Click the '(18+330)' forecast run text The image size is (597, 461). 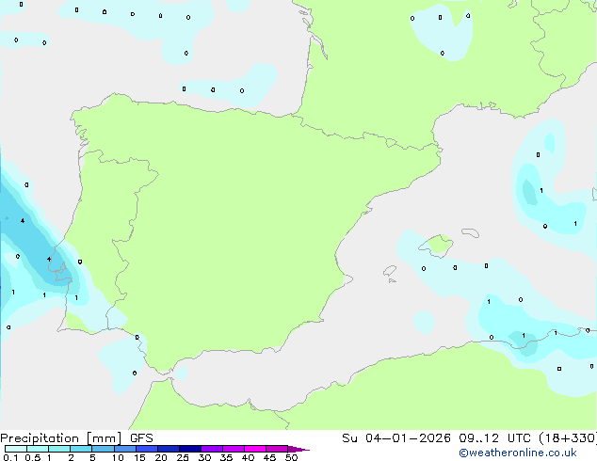pos(568,438)
